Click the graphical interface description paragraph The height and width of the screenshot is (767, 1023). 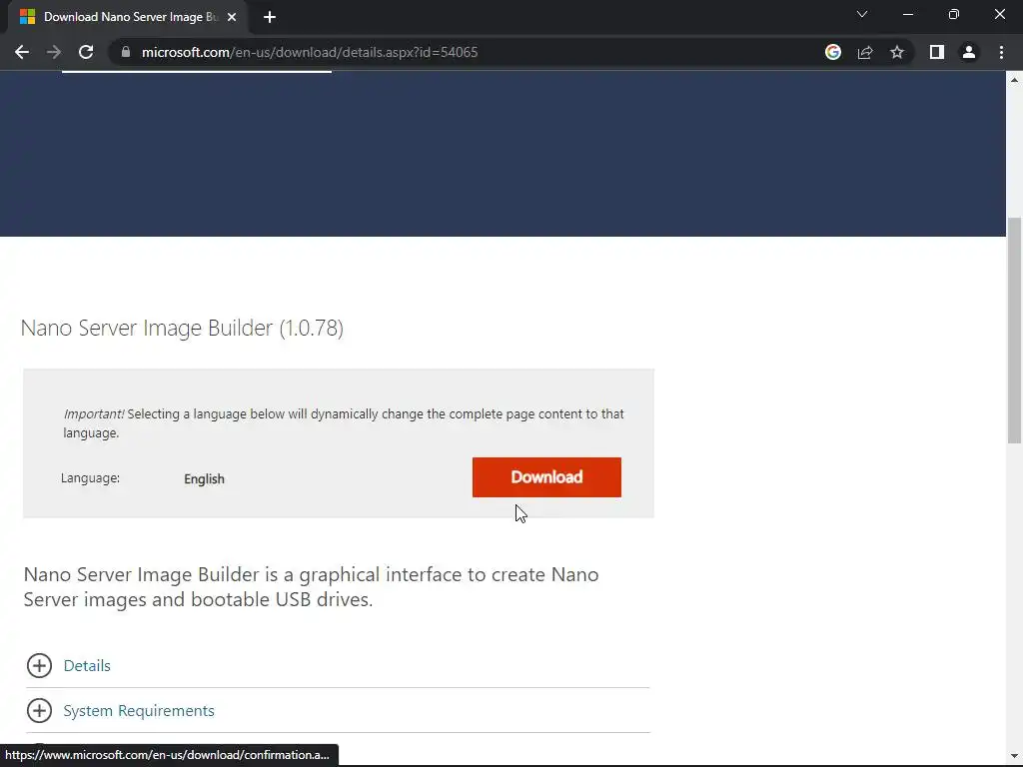click(x=312, y=586)
